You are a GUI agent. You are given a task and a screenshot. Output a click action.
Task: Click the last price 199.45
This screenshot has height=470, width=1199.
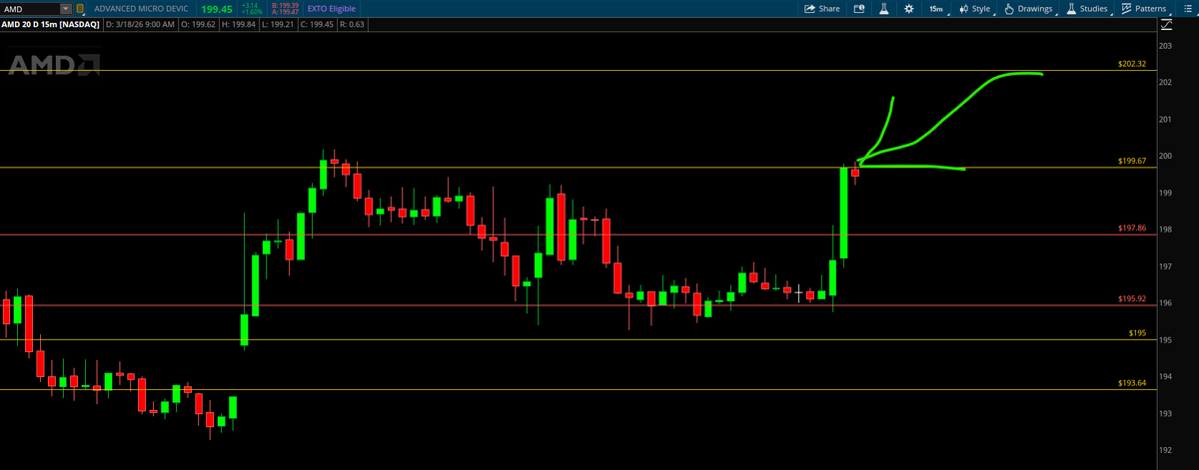217,8
